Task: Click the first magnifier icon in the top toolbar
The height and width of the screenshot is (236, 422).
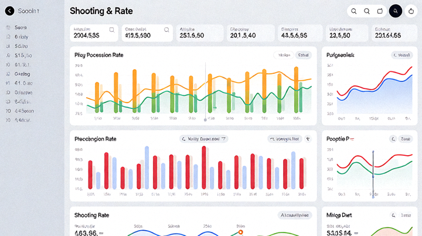Action: (354, 11)
